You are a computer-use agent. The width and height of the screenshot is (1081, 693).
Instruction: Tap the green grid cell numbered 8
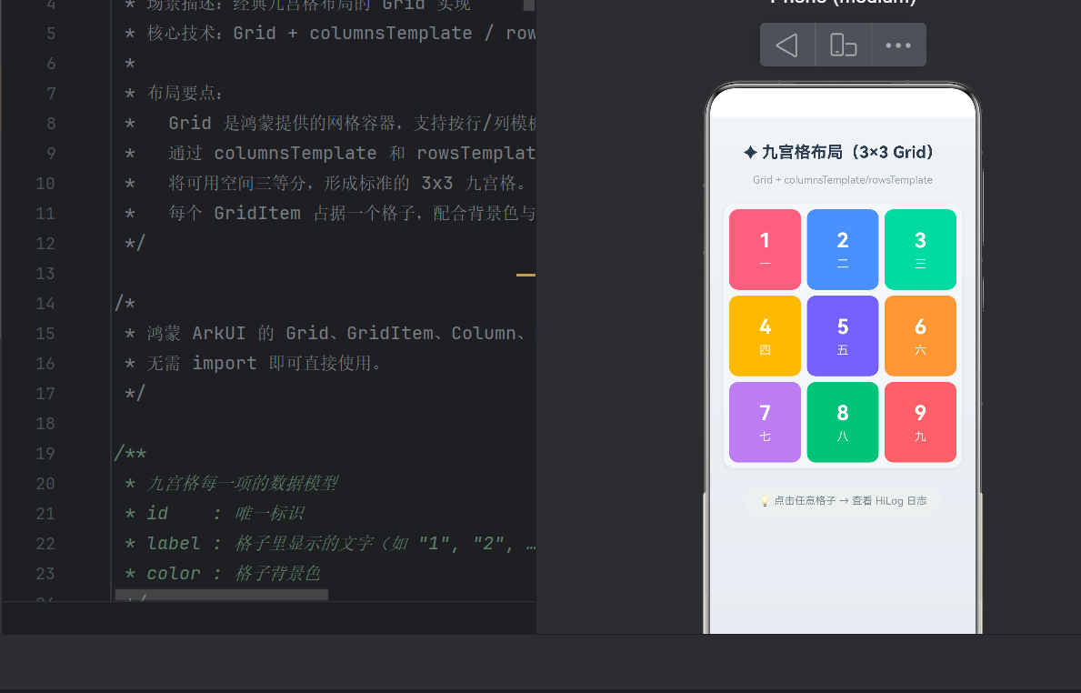[x=843, y=422]
